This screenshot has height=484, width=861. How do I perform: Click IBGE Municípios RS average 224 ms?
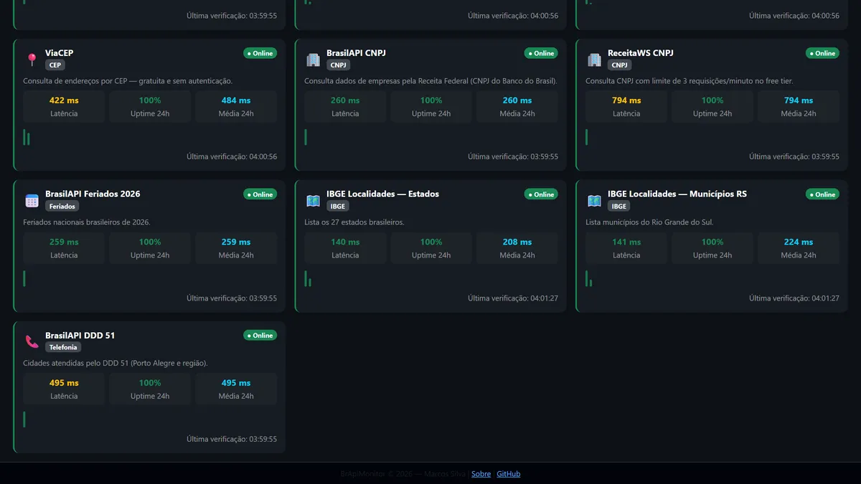(799, 242)
